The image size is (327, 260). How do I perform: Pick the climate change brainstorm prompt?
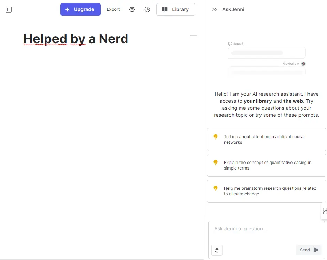pos(270,191)
